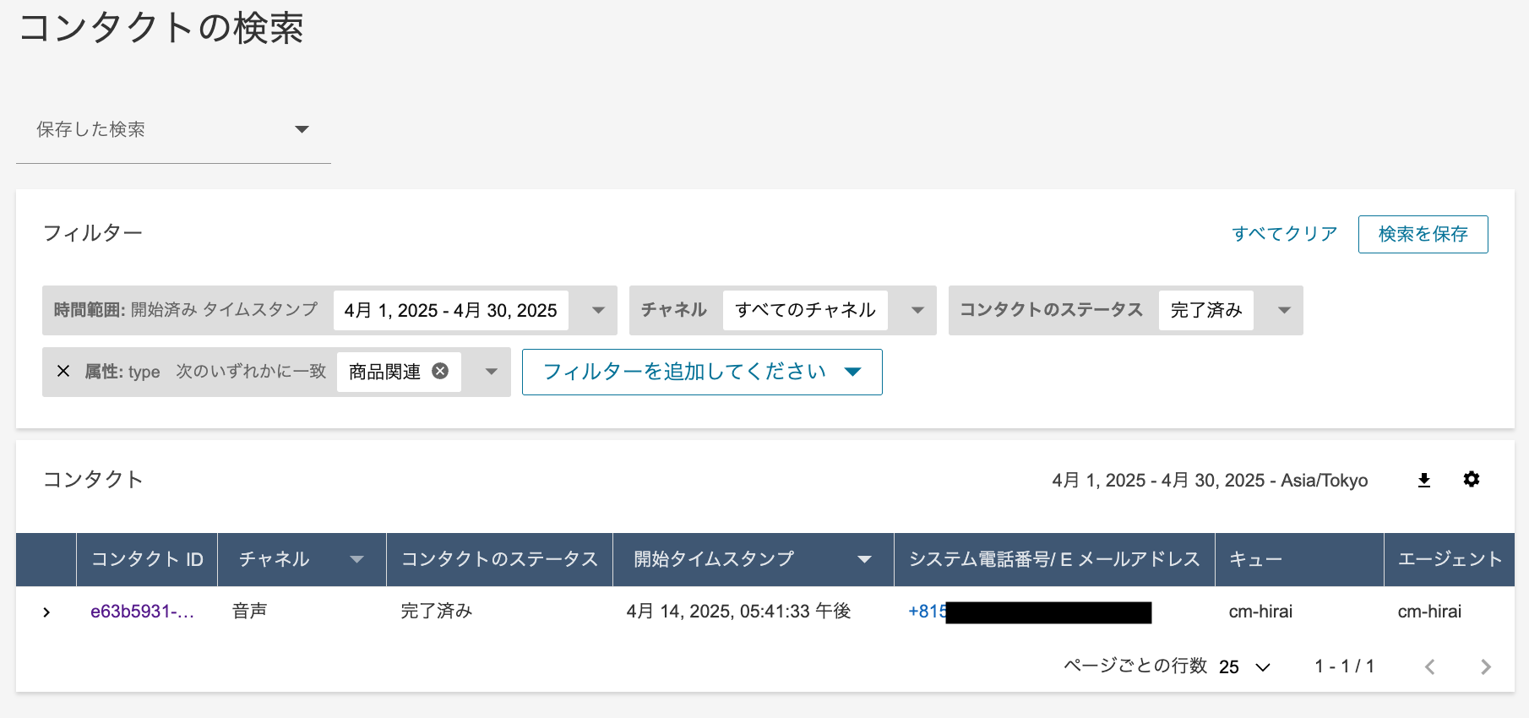This screenshot has height=718, width=1529.
Task: Open the time range date dropdown arrow
Action: click(x=598, y=310)
